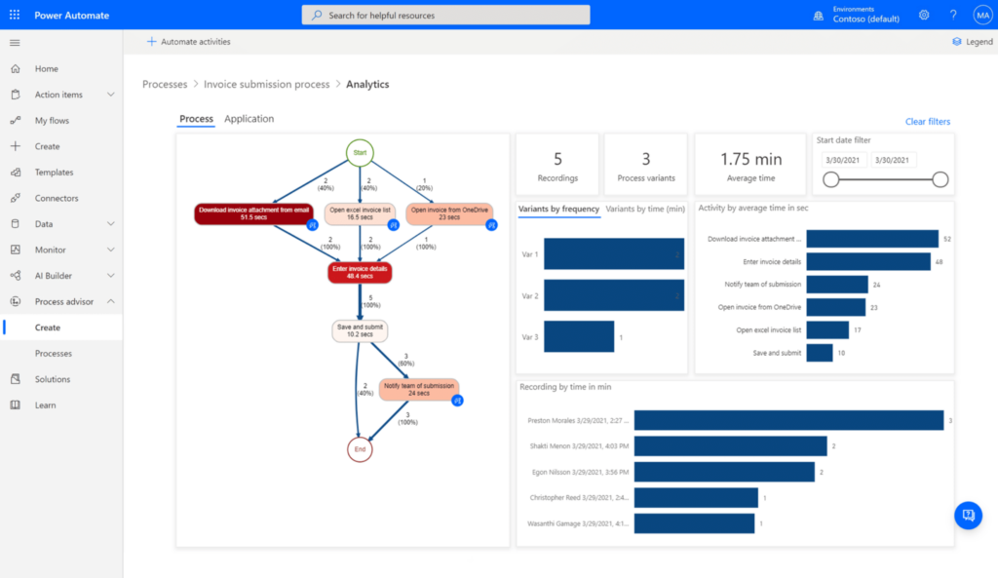Click the Start node in process map
Viewport: 998px width, 578px height.
pos(360,153)
